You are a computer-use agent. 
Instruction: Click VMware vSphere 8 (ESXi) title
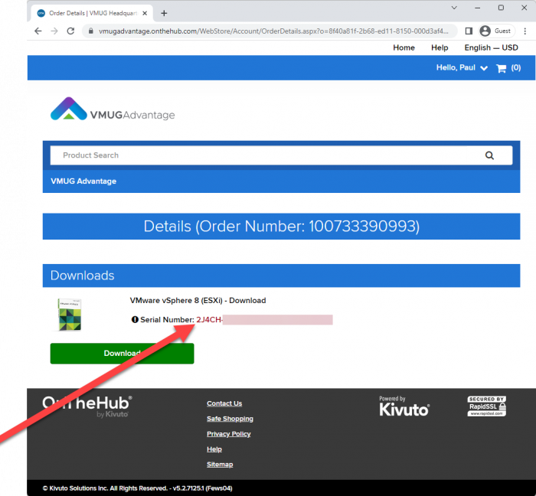click(x=198, y=301)
